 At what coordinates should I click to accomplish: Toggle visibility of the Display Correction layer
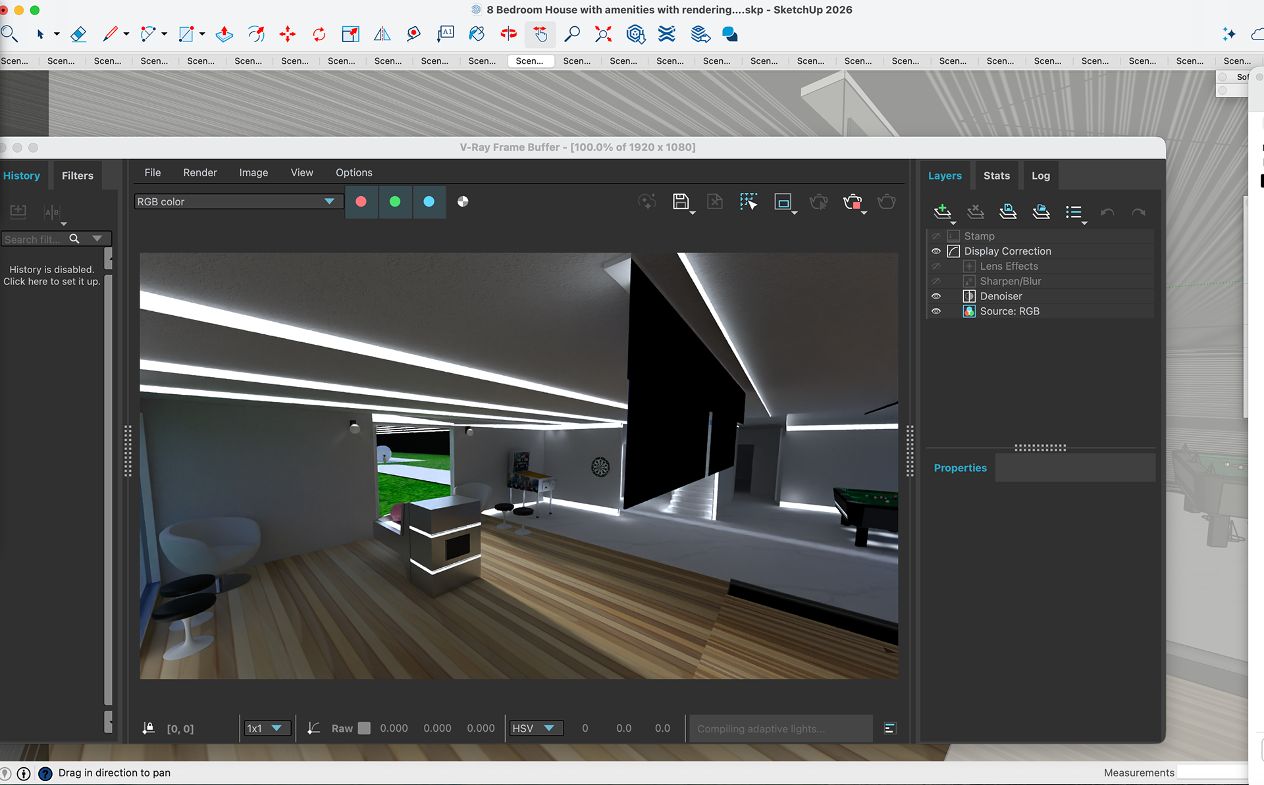click(x=935, y=251)
